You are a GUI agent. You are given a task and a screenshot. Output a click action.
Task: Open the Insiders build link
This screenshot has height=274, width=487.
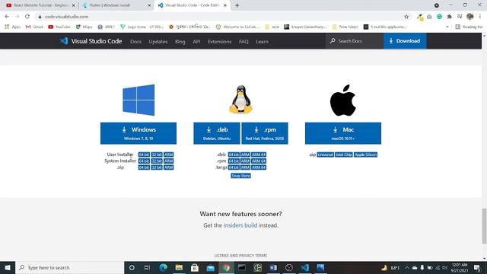tap(240, 225)
